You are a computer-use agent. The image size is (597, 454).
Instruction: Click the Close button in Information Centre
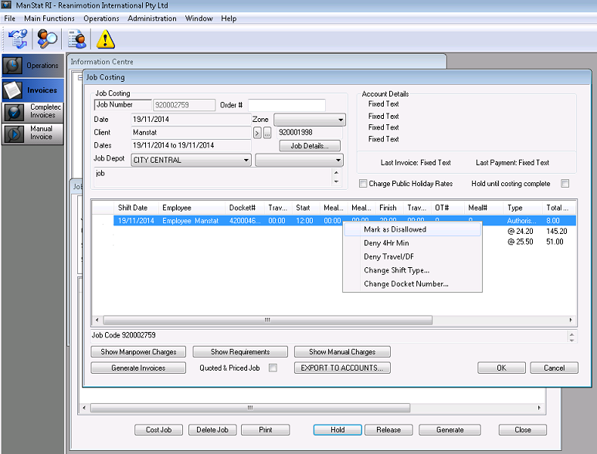[x=522, y=429]
